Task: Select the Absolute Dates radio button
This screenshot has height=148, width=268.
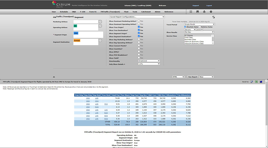Action: (185, 27)
